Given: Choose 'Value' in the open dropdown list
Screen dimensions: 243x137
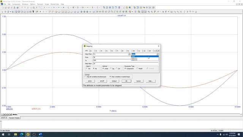Looking at the screenshot, I should tap(145, 56).
